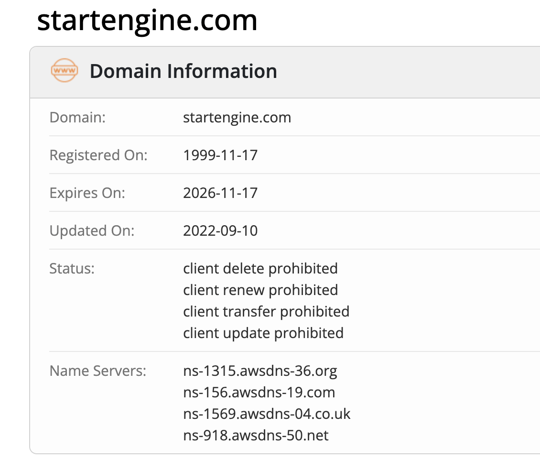Select status client delete prohibited
Screen dimensions: 540x460
[x=260, y=268]
